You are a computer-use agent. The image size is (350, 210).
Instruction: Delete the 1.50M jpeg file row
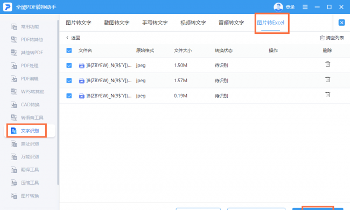[327, 64]
